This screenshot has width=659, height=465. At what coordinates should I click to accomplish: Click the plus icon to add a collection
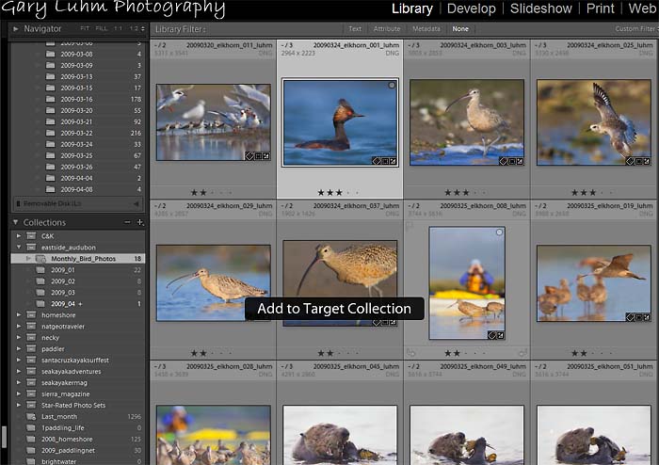pyautogui.click(x=140, y=222)
